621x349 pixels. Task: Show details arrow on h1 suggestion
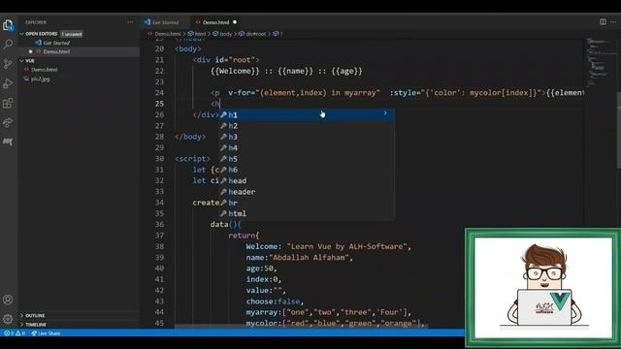tap(385, 113)
